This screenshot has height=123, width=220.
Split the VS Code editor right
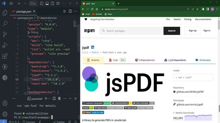pyautogui.click(x=70, y=11)
